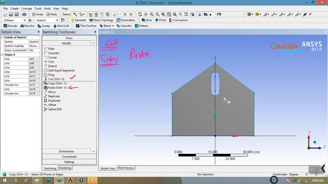Select the Cut (Ctrl+ X) tool
Screen dimensions: 328x184
(54, 79)
